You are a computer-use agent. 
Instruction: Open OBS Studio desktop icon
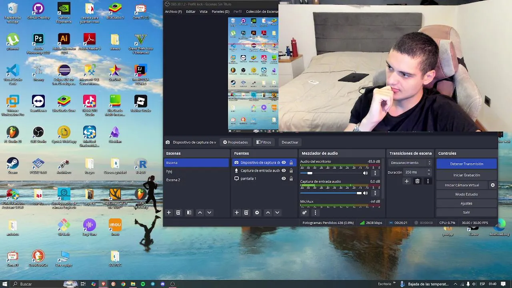pyautogui.click(x=38, y=135)
